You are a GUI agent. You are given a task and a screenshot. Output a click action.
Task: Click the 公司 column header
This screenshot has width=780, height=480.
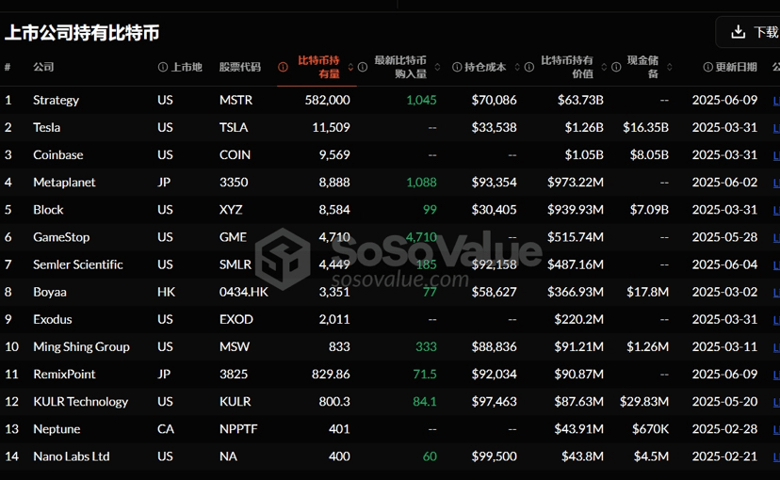(43, 67)
